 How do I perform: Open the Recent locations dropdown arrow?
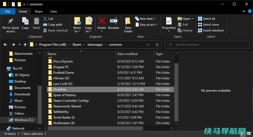pos(19,45)
